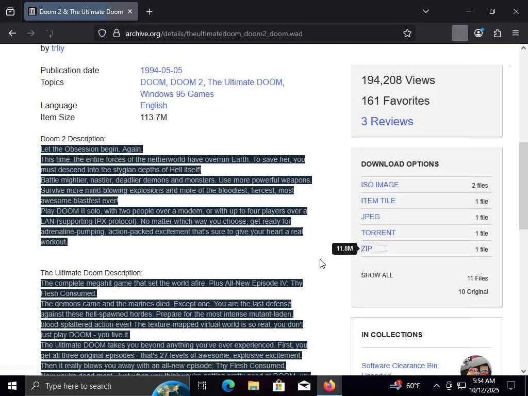This screenshot has height=396, width=528.
Task: Open network status tray icon
Action: [461, 386]
